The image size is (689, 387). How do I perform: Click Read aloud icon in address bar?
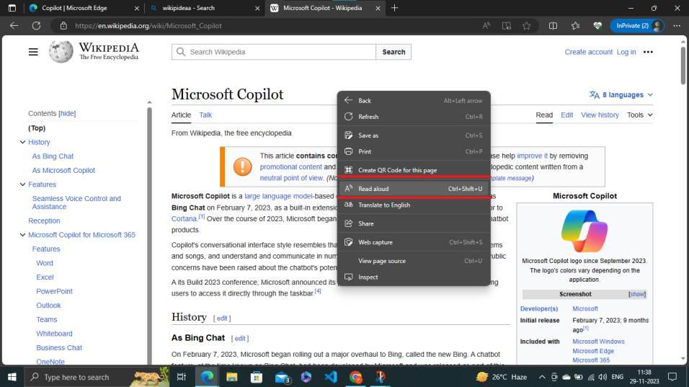pyautogui.click(x=486, y=26)
